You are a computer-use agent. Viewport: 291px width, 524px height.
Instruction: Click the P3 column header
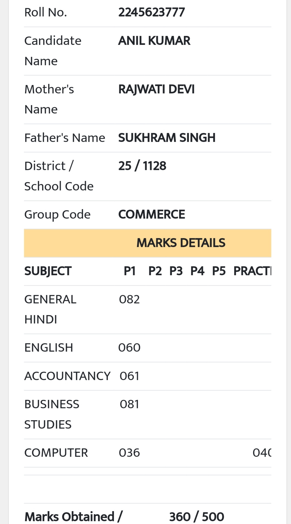176,271
